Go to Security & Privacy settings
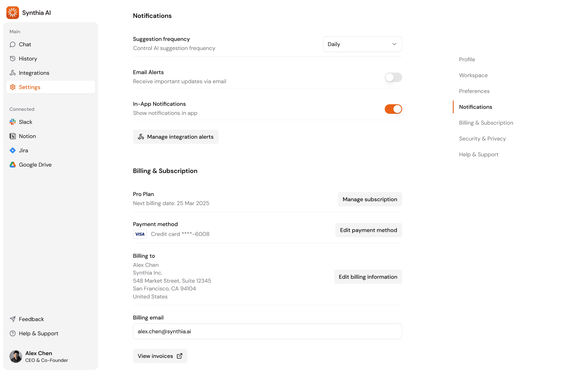Viewport: 570px width, 373px height. point(482,139)
